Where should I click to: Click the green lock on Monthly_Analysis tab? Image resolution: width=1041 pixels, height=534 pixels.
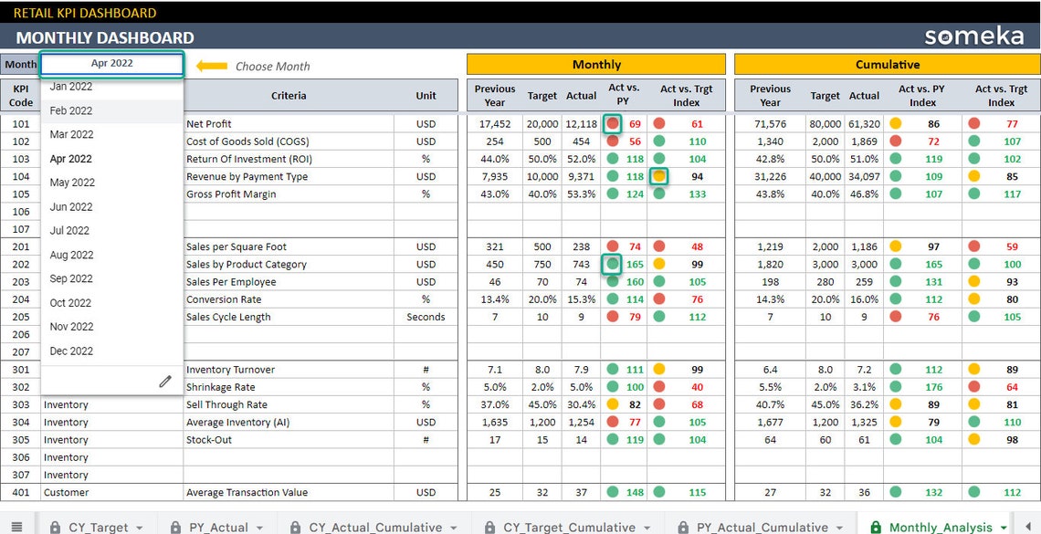coord(875,528)
